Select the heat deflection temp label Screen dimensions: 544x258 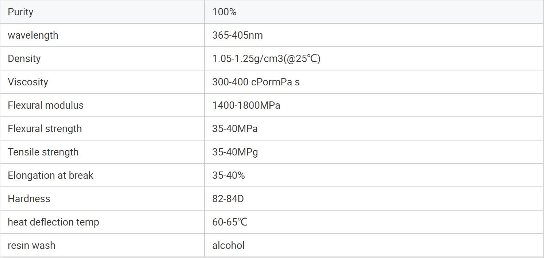click(53, 222)
